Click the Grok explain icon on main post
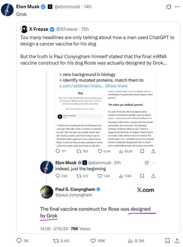Image resolution: width=183 pixels, height=247 pixels. pyautogui.click(x=169, y=7)
